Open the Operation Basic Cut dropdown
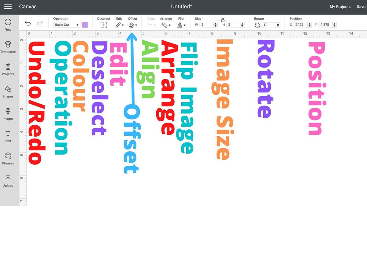Image resolution: width=367 pixels, height=262 pixels. 66,25
